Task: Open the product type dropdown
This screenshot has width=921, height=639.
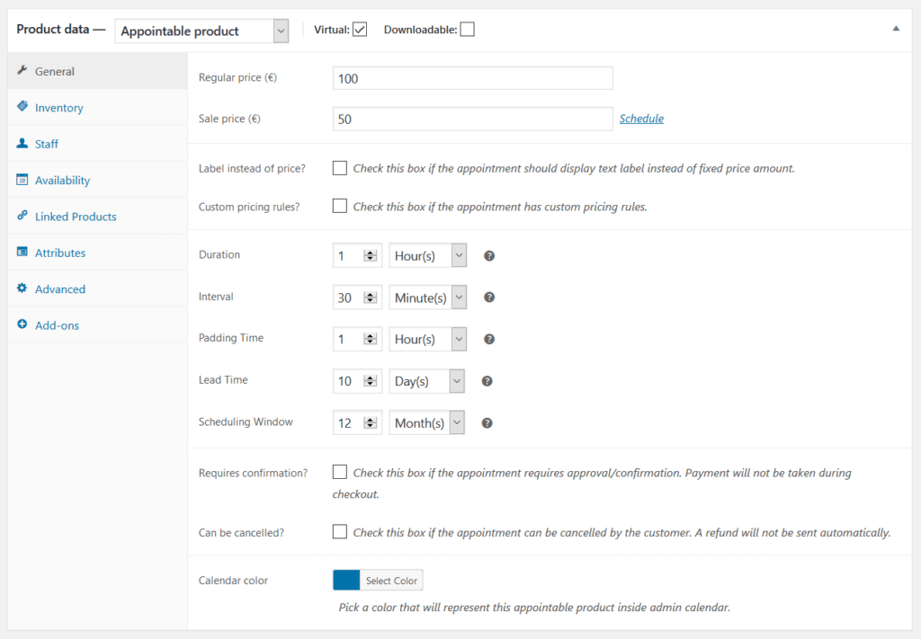Action: click(201, 30)
